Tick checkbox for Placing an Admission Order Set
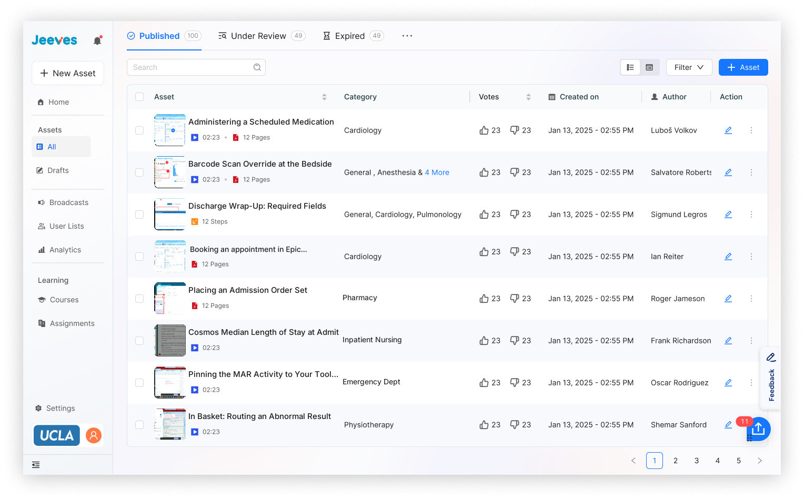This screenshot has height=500, width=804. (x=139, y=299)
